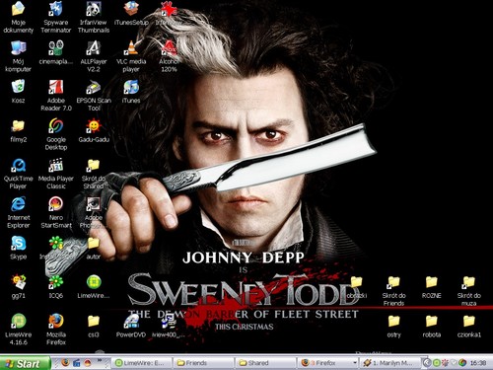
Task: Launch Mozilla Firefox desktop shortcut
Action: click(56, 329)
